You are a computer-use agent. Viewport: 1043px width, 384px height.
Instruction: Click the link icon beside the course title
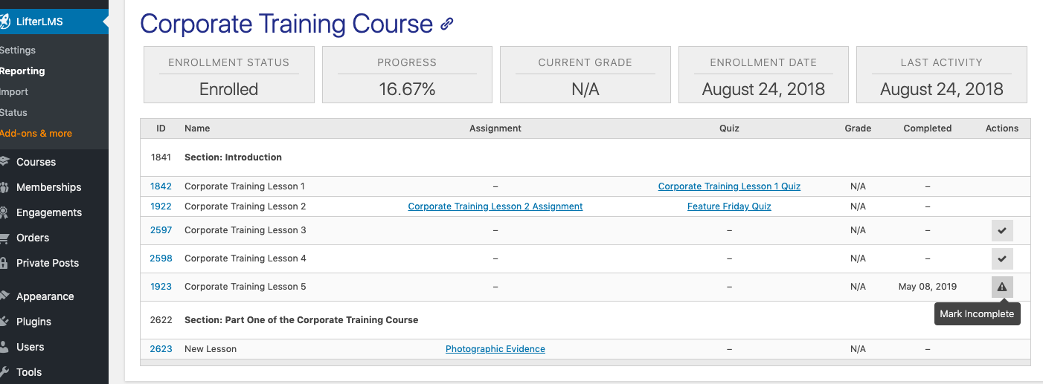point(446,24)
